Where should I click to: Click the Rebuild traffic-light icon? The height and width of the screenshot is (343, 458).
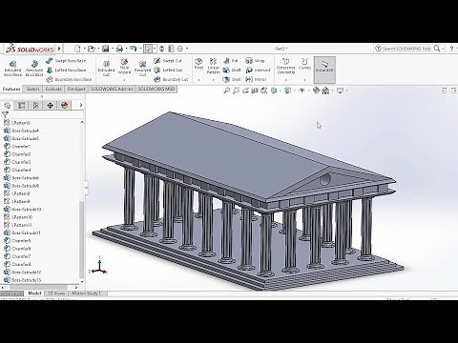tap(162, 49)
